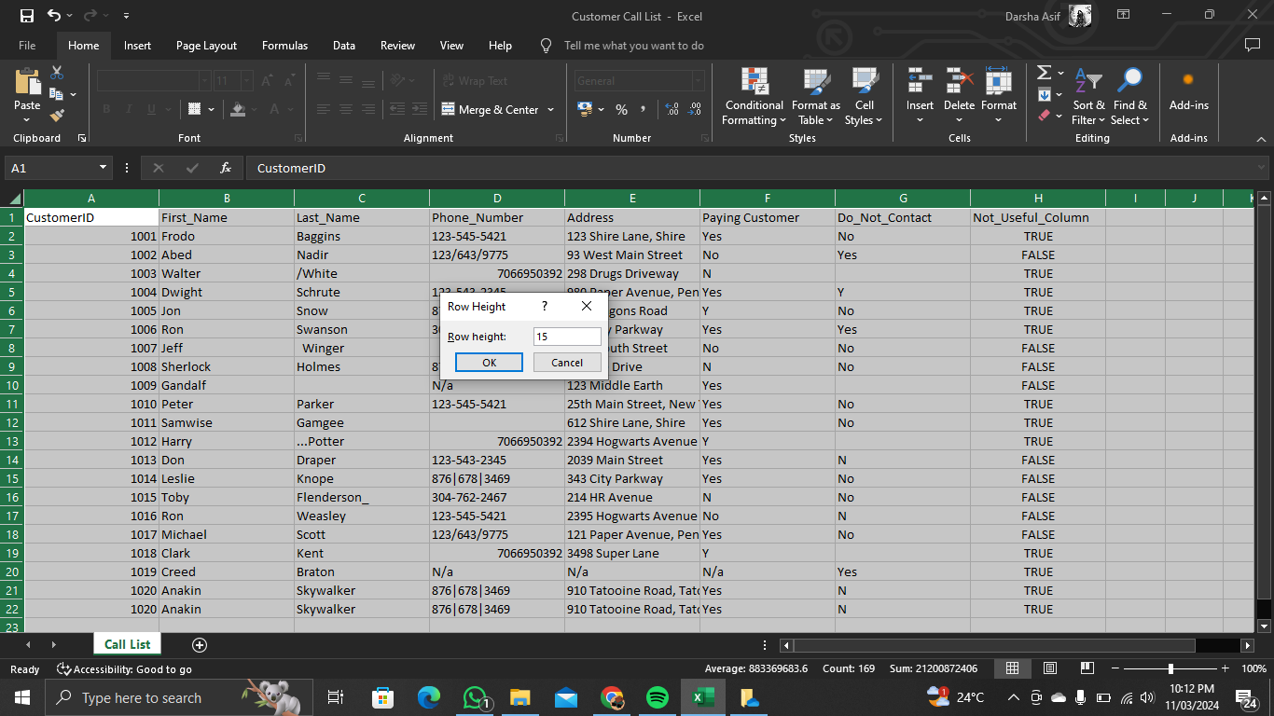Switch to Page Layout view
The height and width of the screenshot is (716, 1274).
pyautogui.click(x=1049, y=668)
